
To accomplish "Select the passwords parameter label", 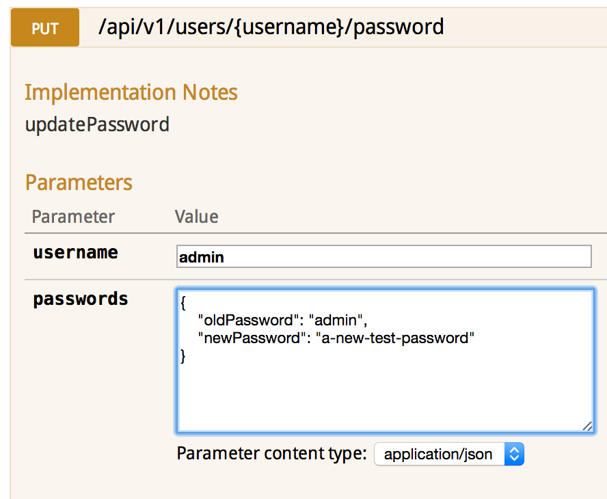I will (80, 299).
